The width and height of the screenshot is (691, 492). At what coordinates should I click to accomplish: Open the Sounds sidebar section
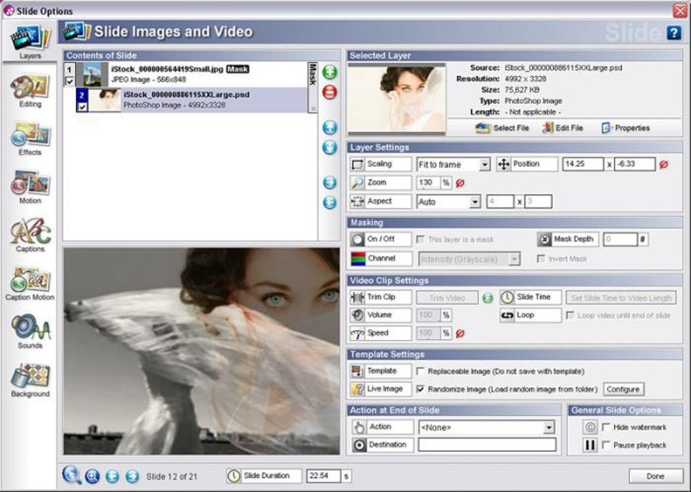pyautogui.click(x=30, y=332)
